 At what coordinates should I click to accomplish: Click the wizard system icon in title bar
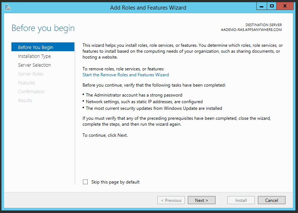7,7
